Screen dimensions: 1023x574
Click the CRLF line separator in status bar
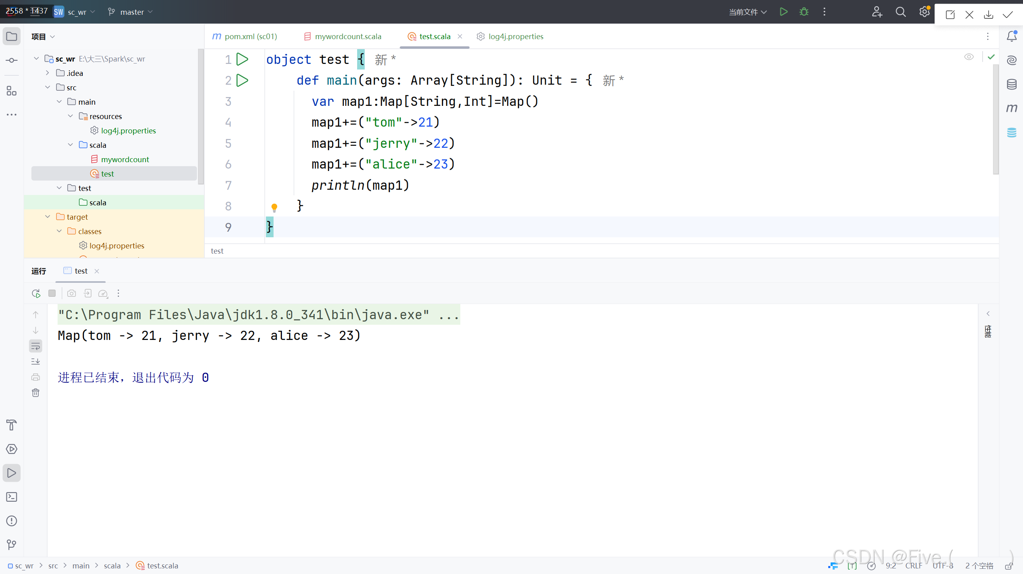(x=913, y=566)
